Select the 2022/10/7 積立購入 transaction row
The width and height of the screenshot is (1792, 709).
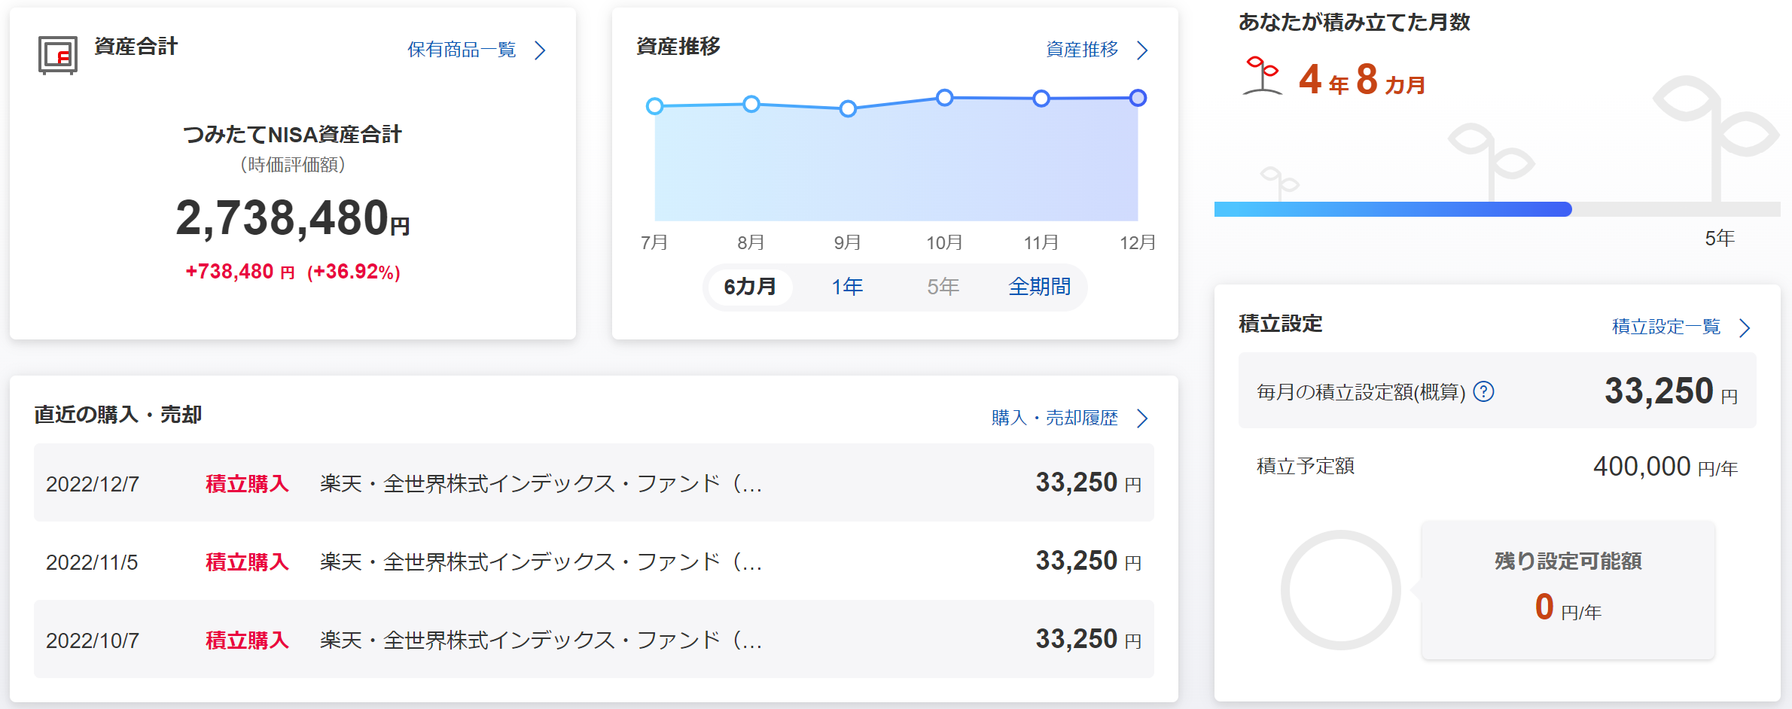point(593,640)
